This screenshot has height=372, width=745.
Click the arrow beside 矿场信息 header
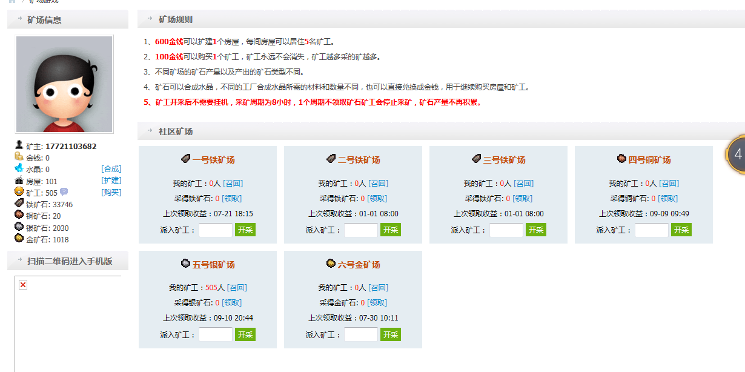pyautogui.click(x=20, y=19)
